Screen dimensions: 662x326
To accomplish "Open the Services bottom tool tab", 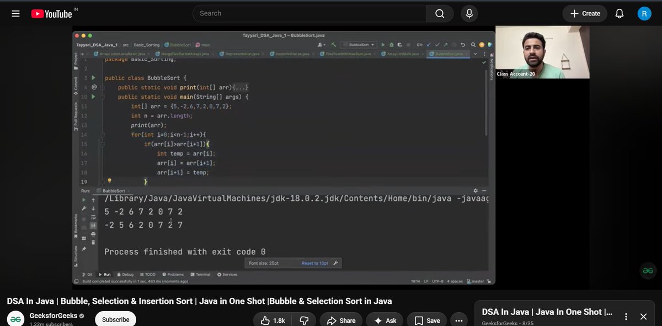I will click(227, 274).
